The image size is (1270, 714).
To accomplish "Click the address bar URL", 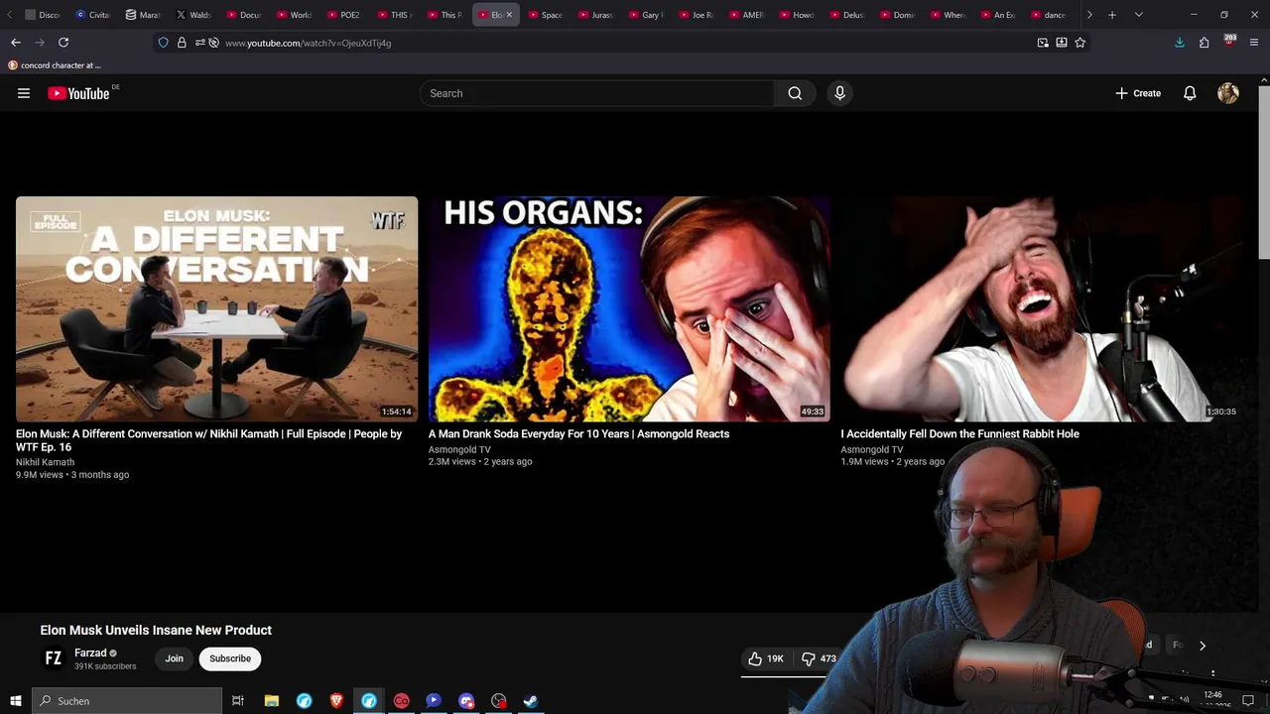I will coord(309,43).
